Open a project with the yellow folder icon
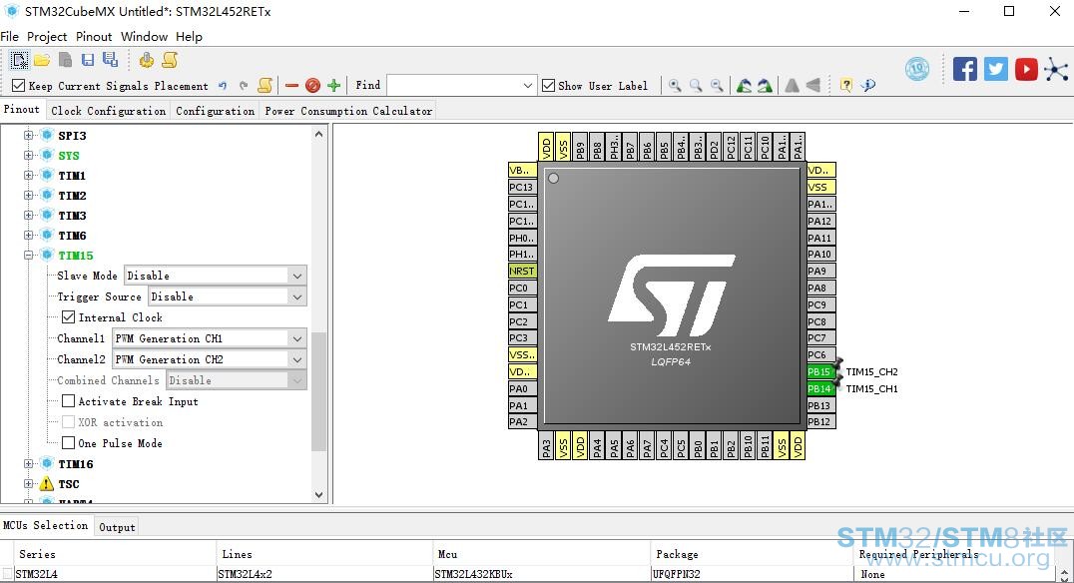Image resolution: width=1074 pixels, height=583 pixels. point(42,60)
